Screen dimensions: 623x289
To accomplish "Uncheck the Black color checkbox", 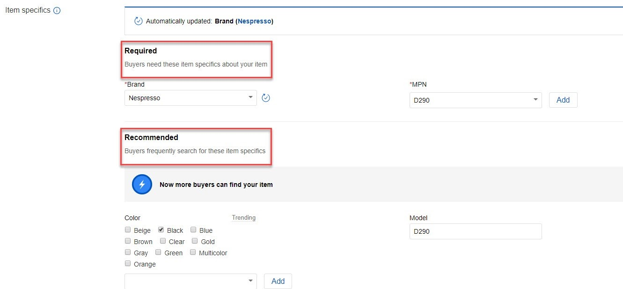I will tap(161, 230).
